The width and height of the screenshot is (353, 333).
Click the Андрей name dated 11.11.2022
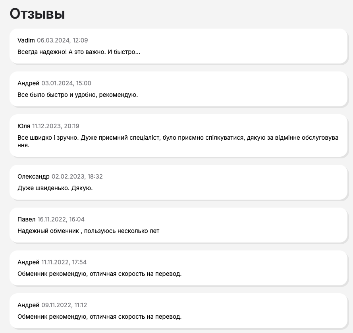tap(28, 262)
